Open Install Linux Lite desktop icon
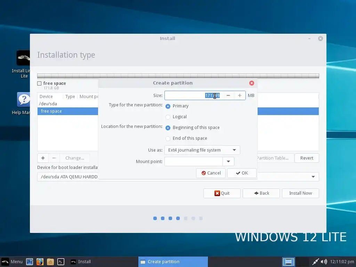This screenshot has width=356, height=267. tap(23, 64)
